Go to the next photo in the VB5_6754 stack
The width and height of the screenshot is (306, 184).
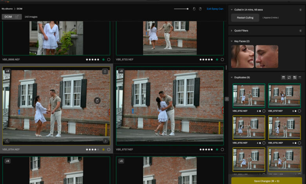tap(105, 141)
